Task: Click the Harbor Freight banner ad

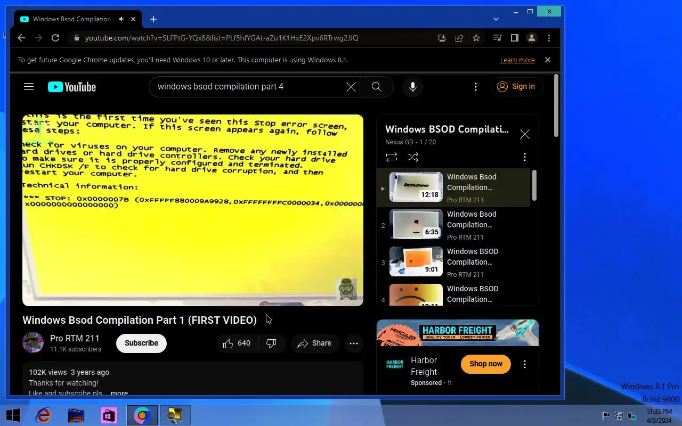Action: point(457,333)
